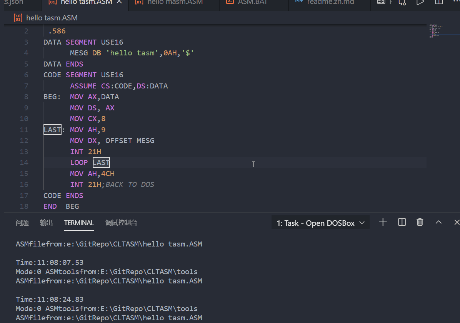Click END BEG on line 18

point(61,206)
